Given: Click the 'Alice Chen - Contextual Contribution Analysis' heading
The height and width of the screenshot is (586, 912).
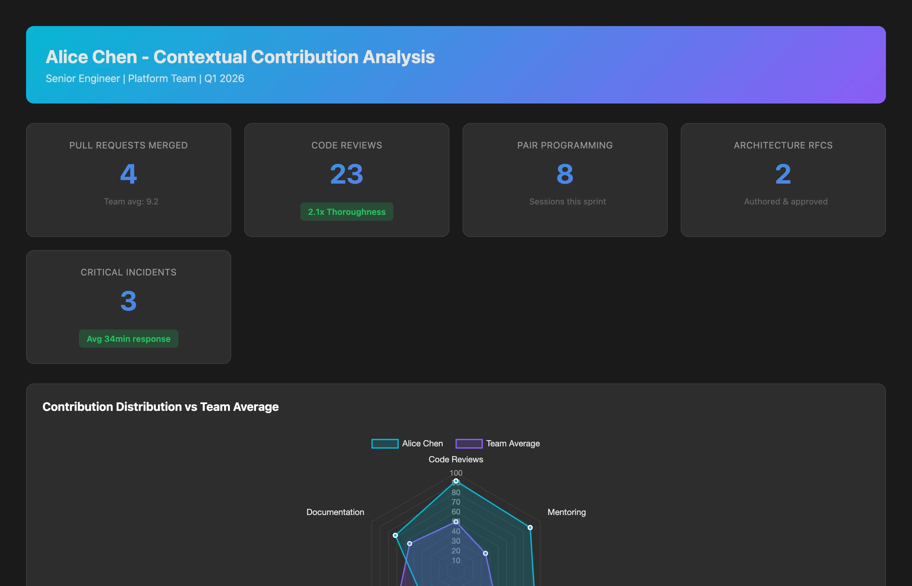Looking at the screenshot, I should coord(240,57).
